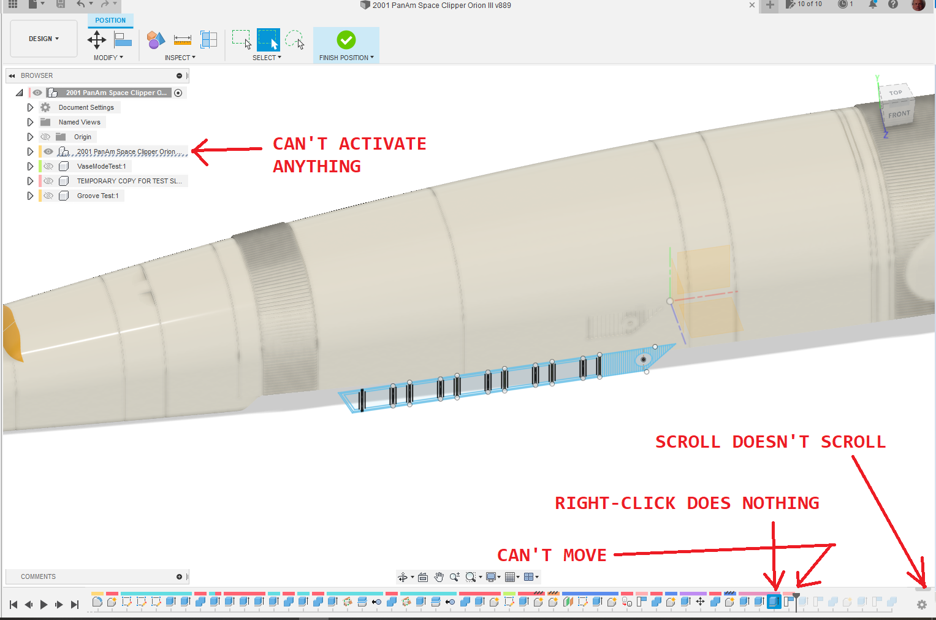Open the DESIGN workspace dropdown

pos(44,39)
